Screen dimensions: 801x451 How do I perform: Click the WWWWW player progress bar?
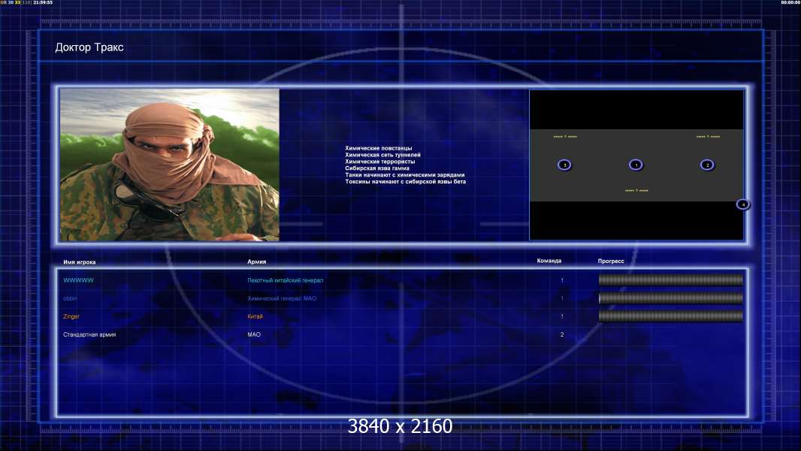[x=670, y=280]
